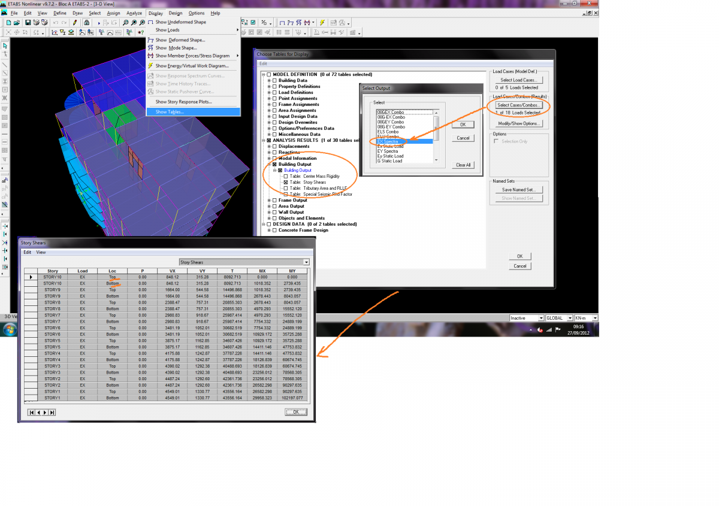This screenshot has width=719, height=506.
Task: Click Cancel in Select Output dialog
Action: coord(463,138)
